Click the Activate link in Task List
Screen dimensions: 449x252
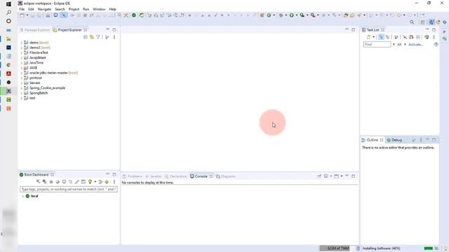click(415, 45)
